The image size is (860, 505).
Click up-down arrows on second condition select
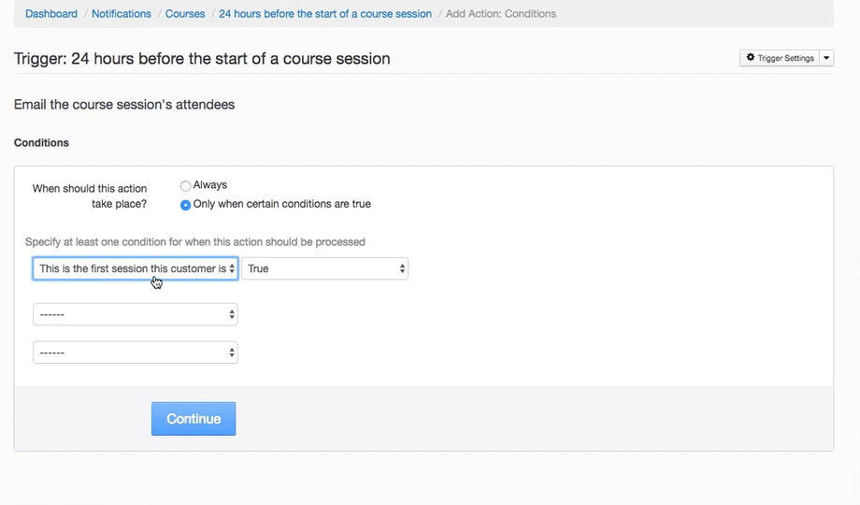click(x=232, y=315)
